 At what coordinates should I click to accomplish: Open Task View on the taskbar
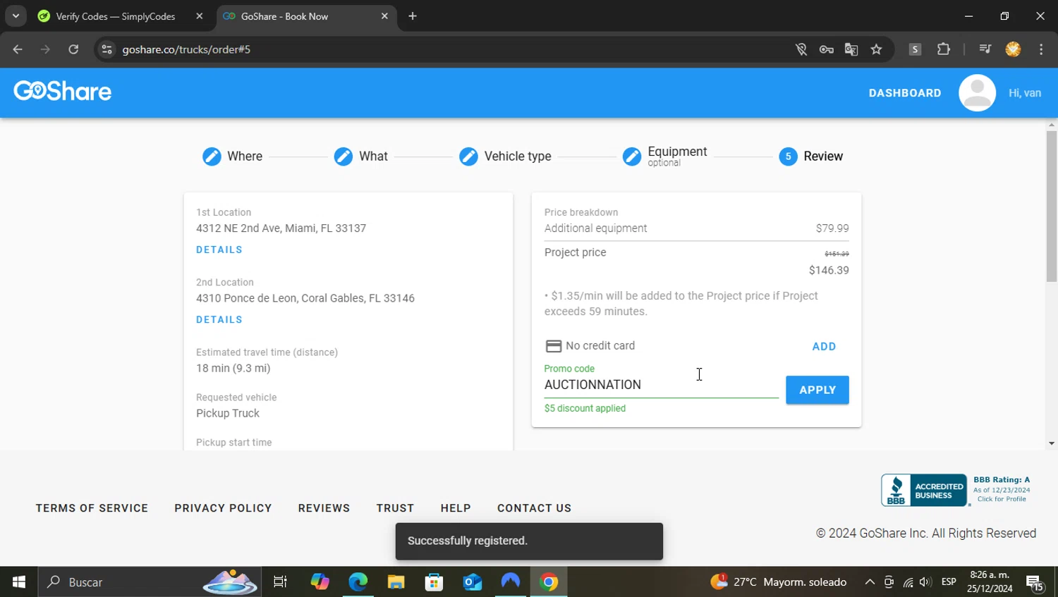(280, 582)
